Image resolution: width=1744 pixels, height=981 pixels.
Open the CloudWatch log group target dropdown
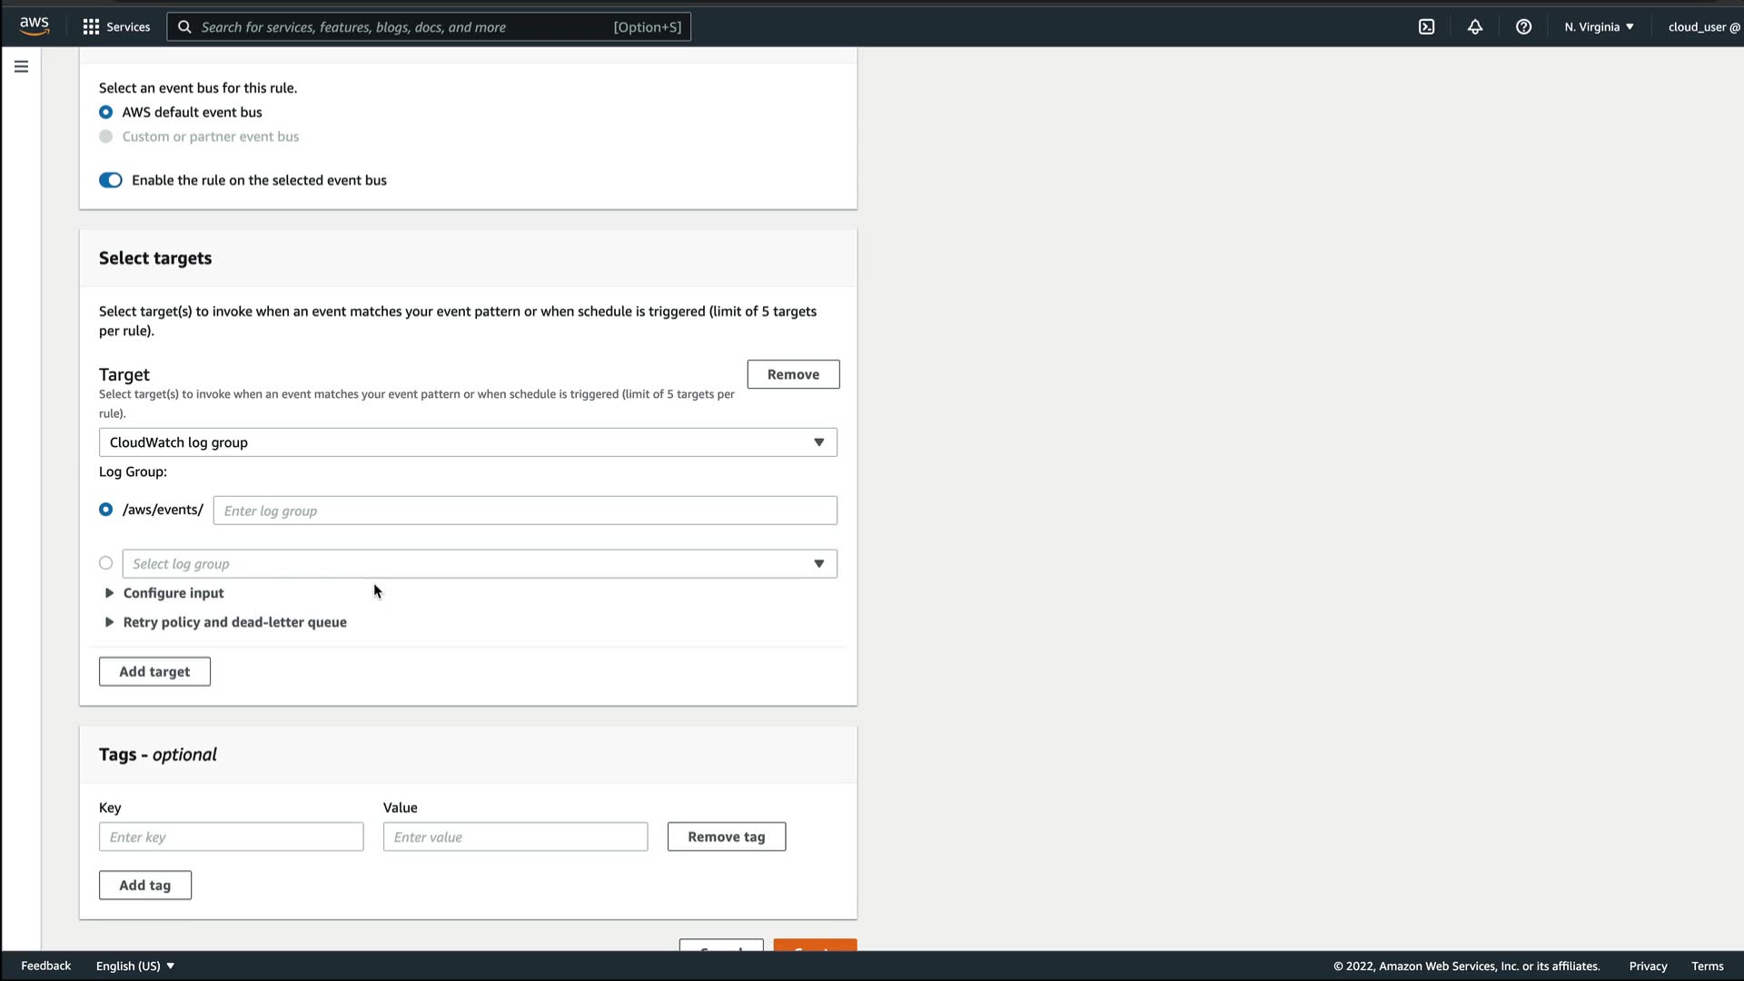tap(468, 442)
